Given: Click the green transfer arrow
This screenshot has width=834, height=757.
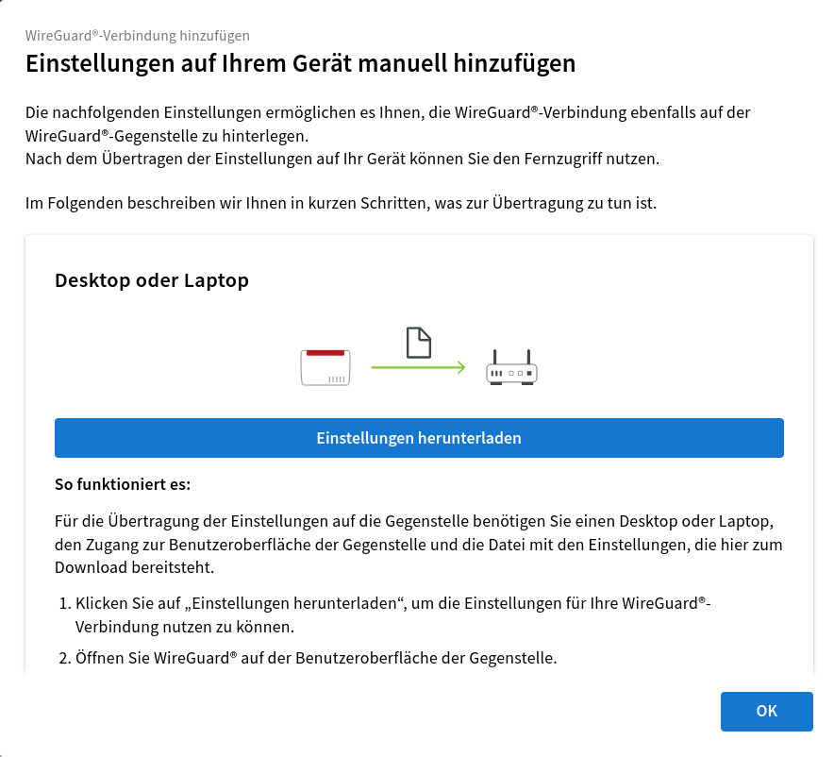Looking at the screenshot, I should [x=418, y=367].
